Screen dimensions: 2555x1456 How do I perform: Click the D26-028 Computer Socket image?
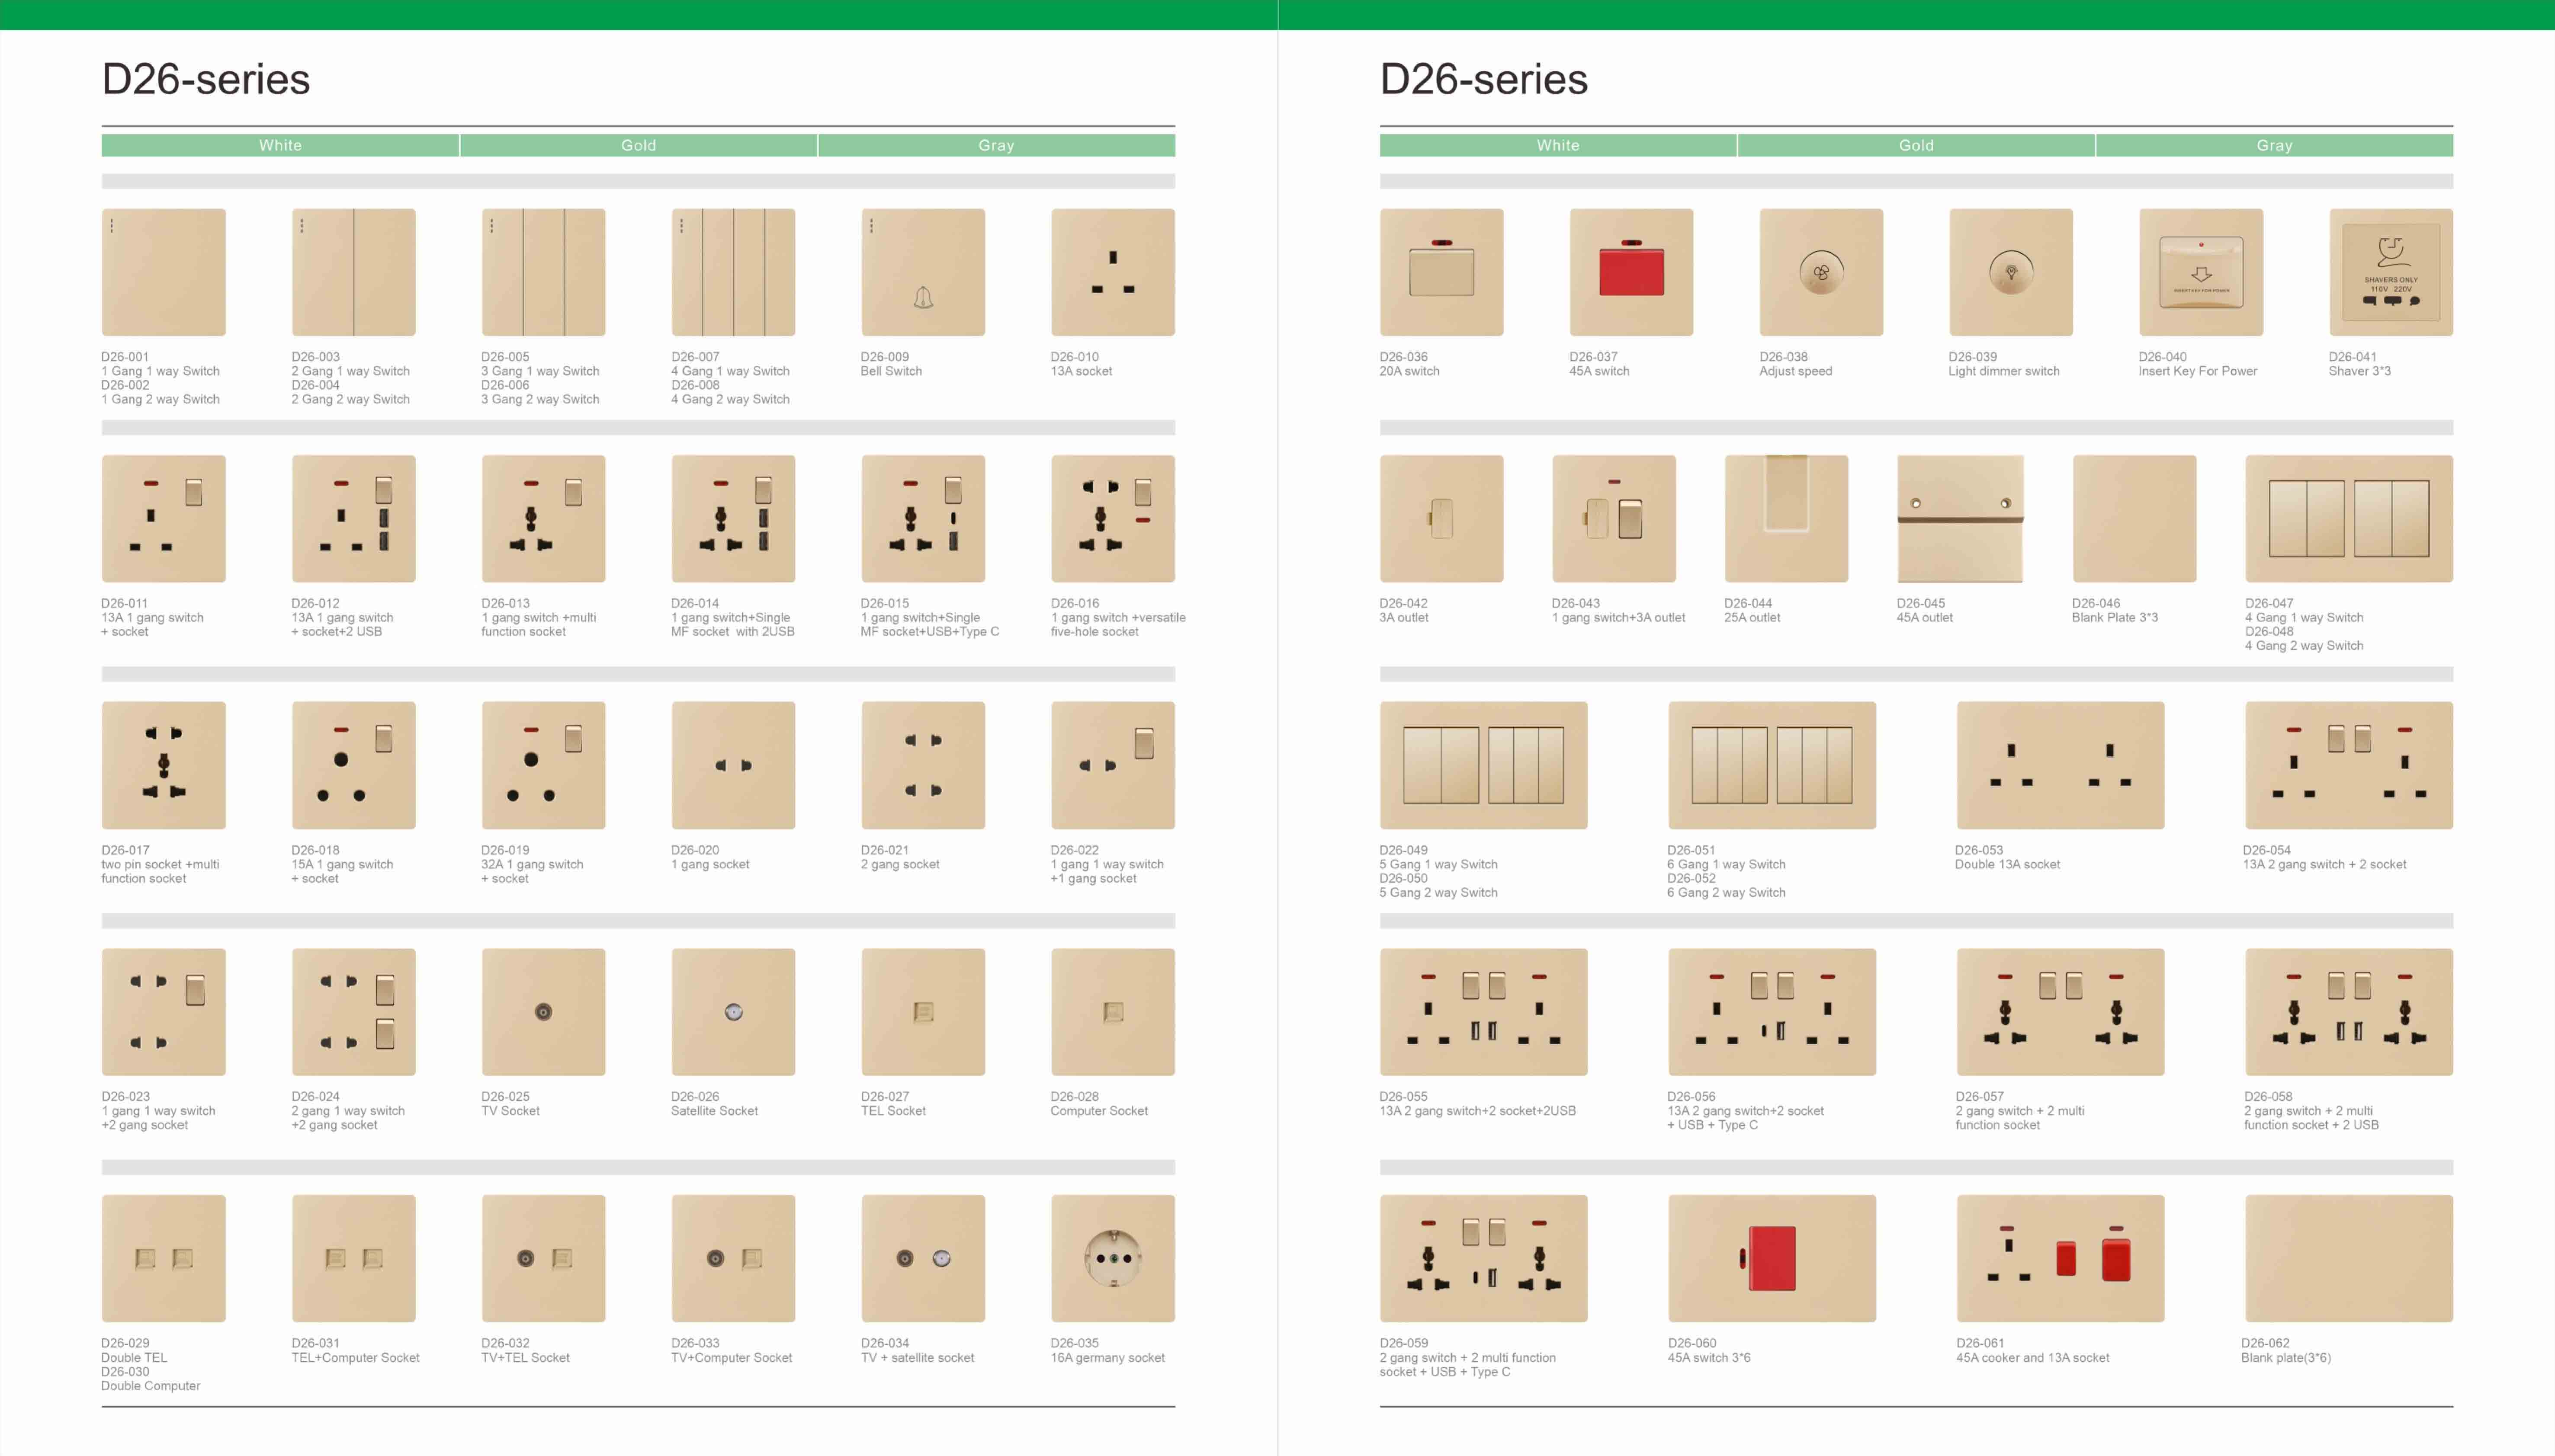point(1114,1012)
